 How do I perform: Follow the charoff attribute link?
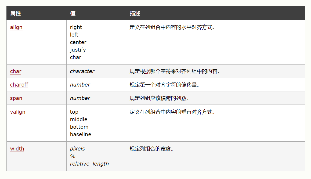click(19, 85)
